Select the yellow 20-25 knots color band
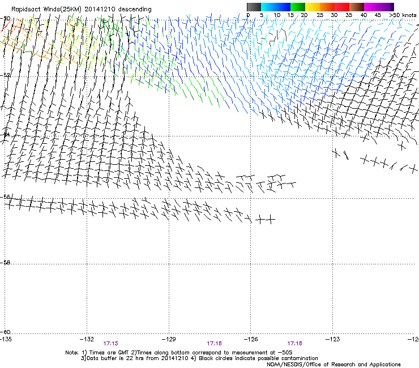 tap(313, 7)
